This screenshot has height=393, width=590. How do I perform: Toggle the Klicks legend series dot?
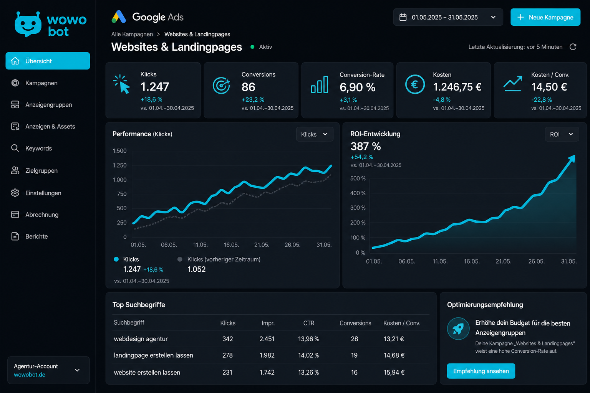tap(116, 259)
